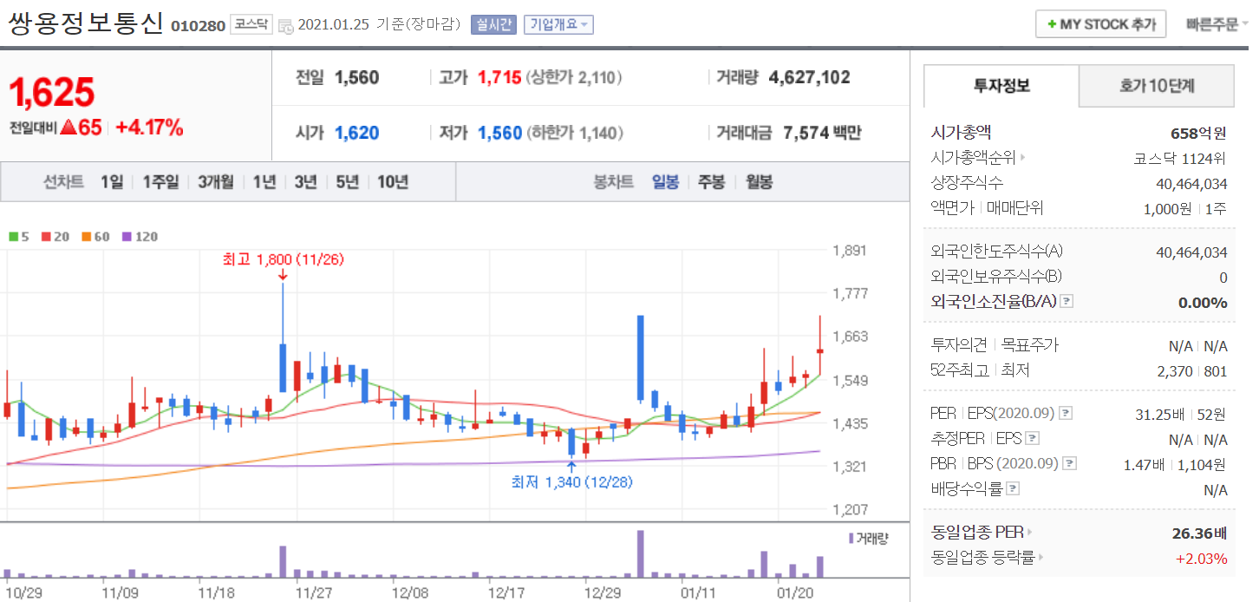Click the tallest volume bar near 12/29
This screenshot has height=602, width=1259.
[x=641, y=553]
